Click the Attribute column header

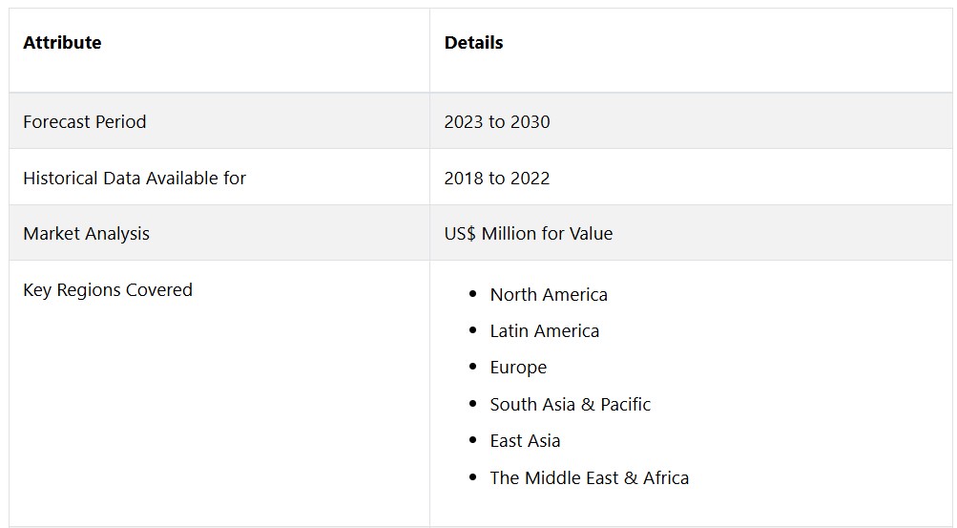pos(62,43)
